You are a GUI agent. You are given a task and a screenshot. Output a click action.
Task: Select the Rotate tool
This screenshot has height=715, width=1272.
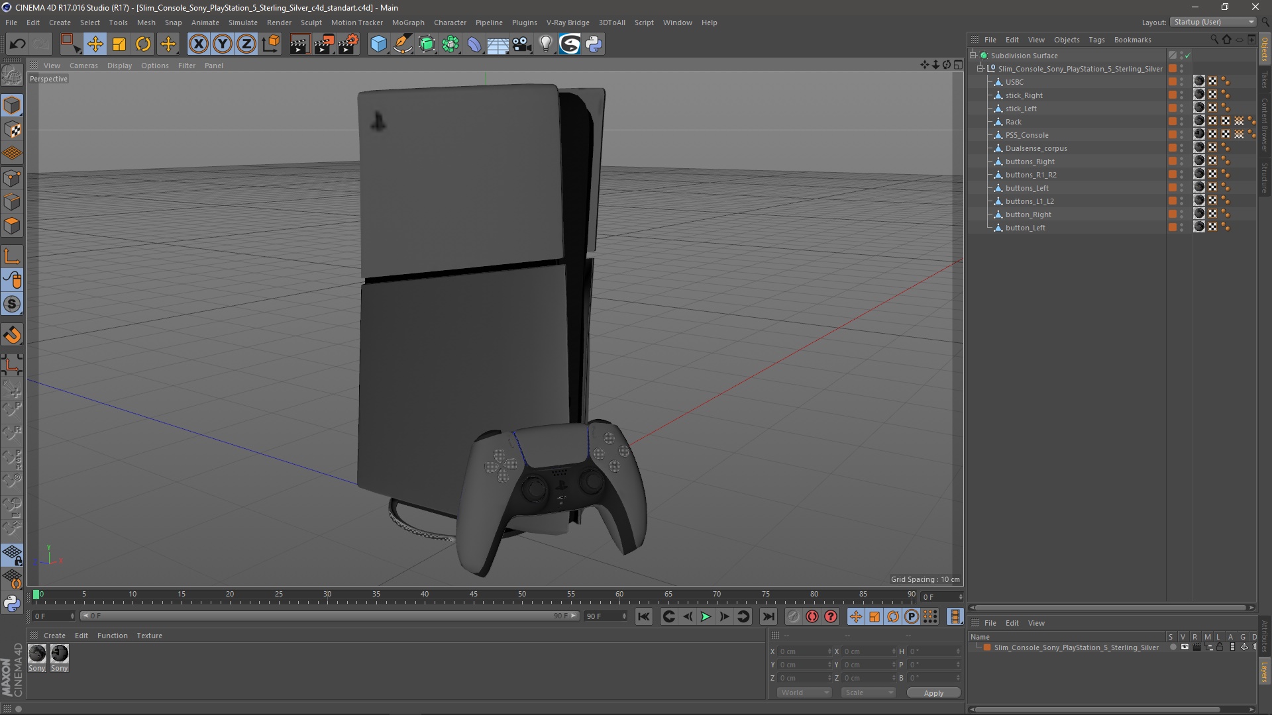coord(143,44)
